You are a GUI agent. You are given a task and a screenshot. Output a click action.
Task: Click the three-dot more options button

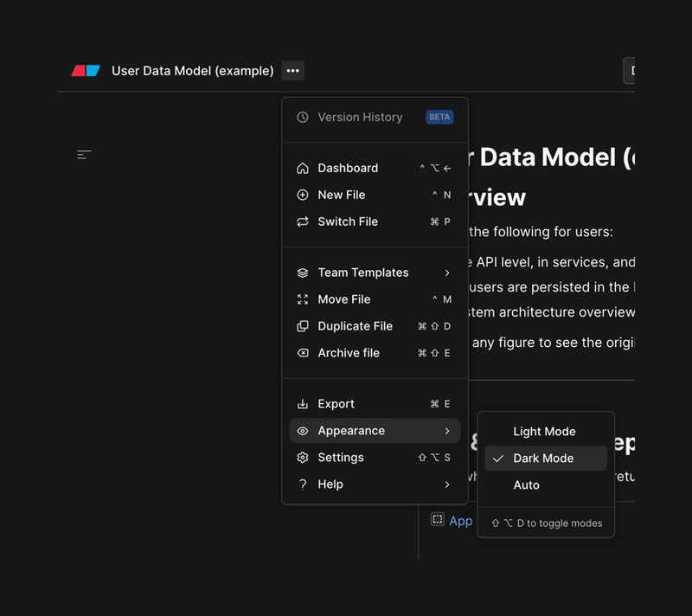click(x=292, y=71)
